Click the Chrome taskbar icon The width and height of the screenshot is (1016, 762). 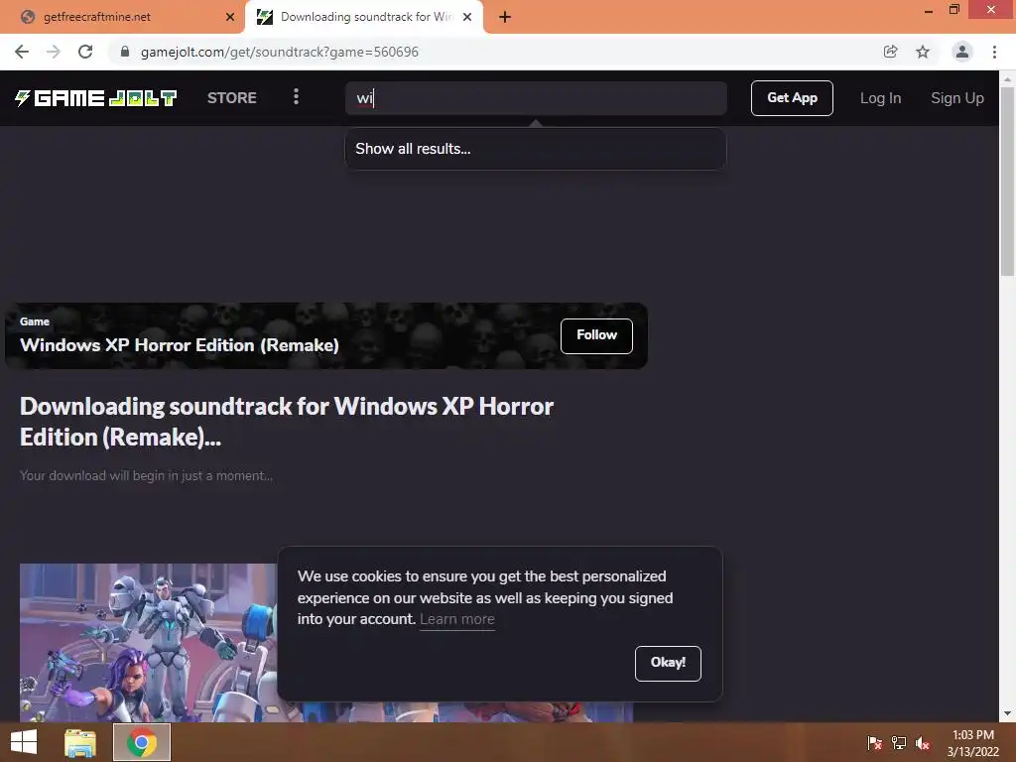point(142,742)
